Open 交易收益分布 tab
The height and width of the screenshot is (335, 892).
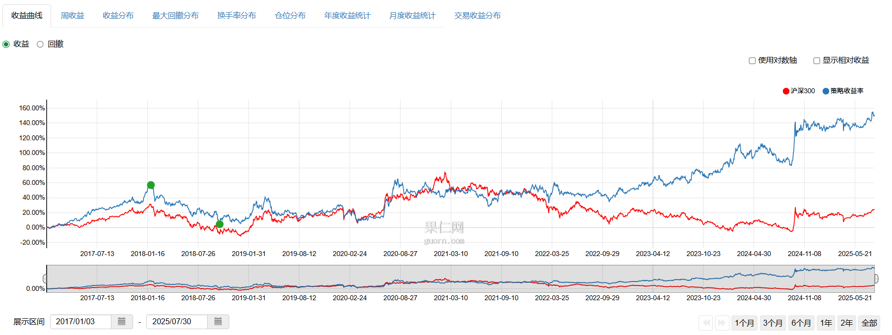[478, 16]
